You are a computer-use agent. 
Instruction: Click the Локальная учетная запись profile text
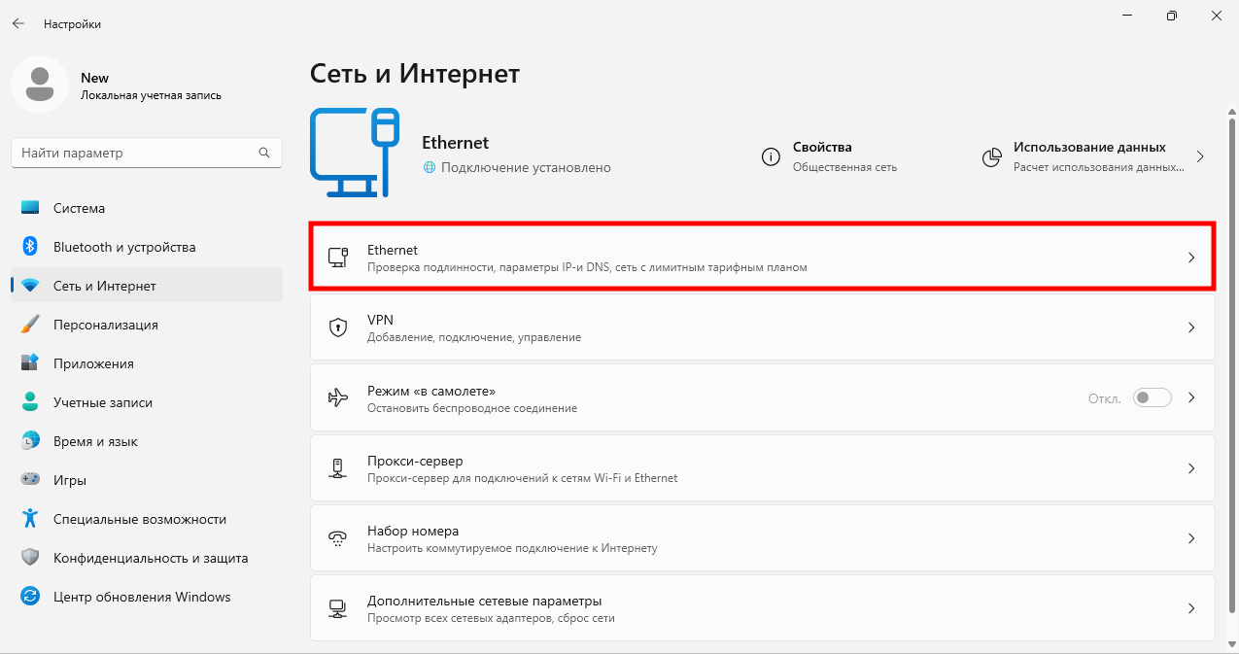tap(151, 95)
